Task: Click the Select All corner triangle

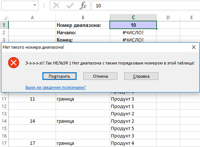Action: tap(5, 18)
